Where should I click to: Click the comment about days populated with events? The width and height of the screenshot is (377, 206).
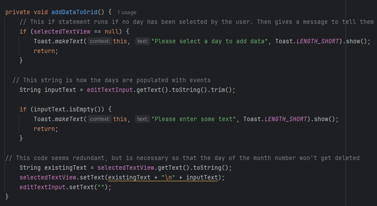(x=112, y=80)
